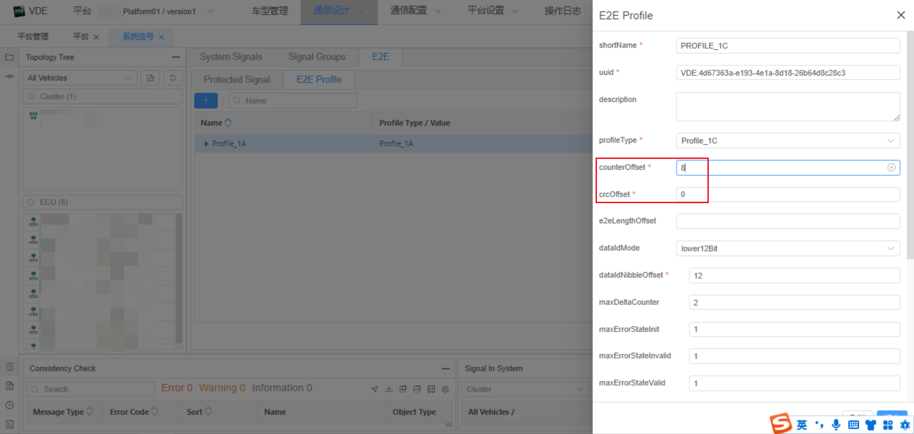Click the node connector icon in left sidebar

[x=10, y=76]
